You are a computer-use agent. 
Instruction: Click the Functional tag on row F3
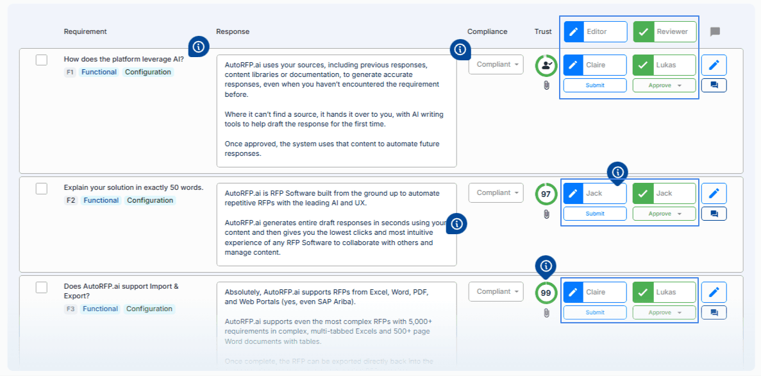pos(99,309)
